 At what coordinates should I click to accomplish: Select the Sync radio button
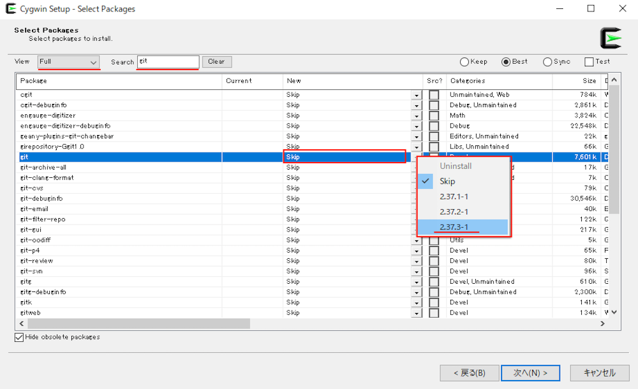point(547,62)
